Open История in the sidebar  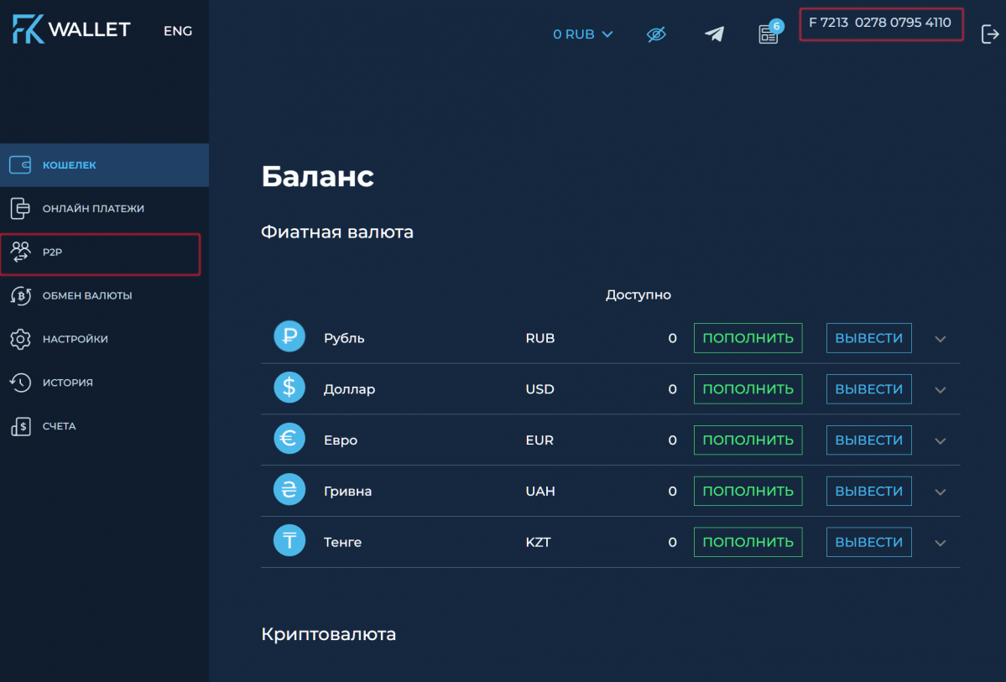67,383
